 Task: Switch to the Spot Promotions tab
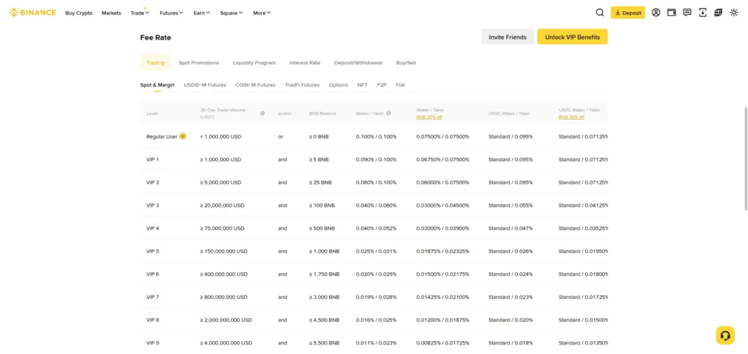(x=199, y=62)
